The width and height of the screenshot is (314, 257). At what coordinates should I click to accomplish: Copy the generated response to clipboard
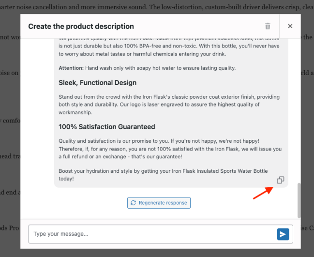(x=280, y=180)
